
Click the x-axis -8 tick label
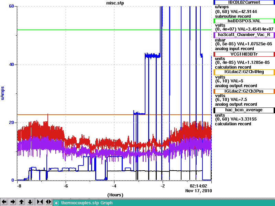coord(19,186)
